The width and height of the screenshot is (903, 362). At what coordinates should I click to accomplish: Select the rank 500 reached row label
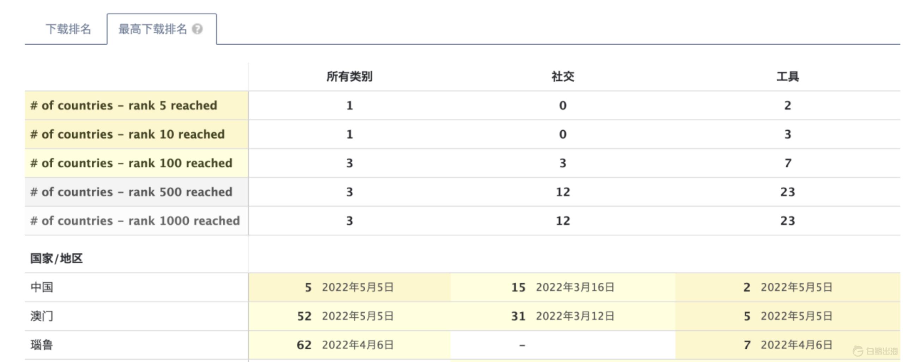tap(131, 192)
